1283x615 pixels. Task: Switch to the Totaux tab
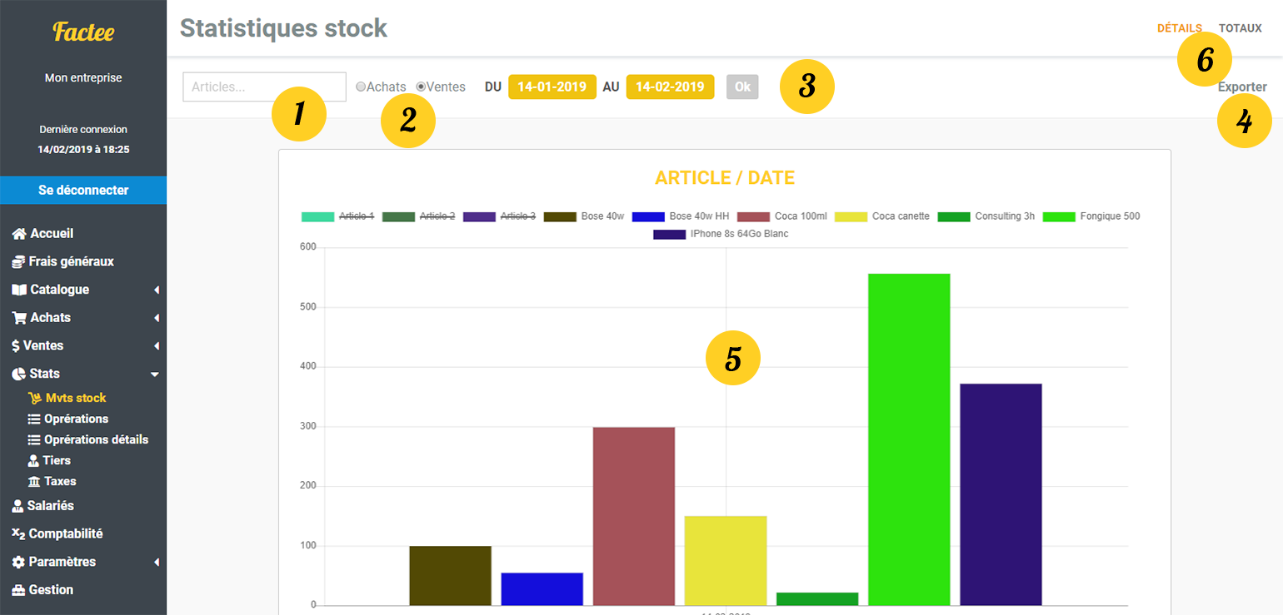[x=1240, y=28]
